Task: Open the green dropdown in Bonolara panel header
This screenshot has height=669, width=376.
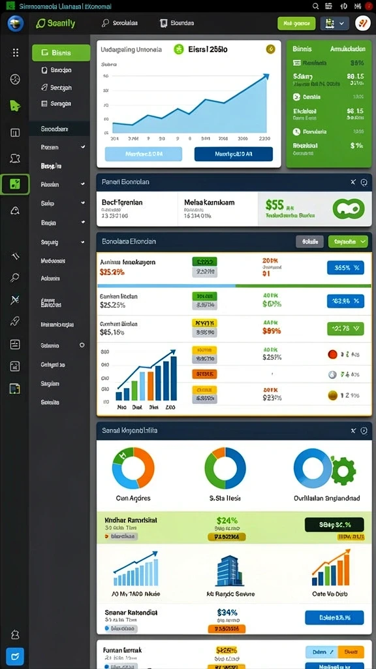Action: [x=348, y=242]
